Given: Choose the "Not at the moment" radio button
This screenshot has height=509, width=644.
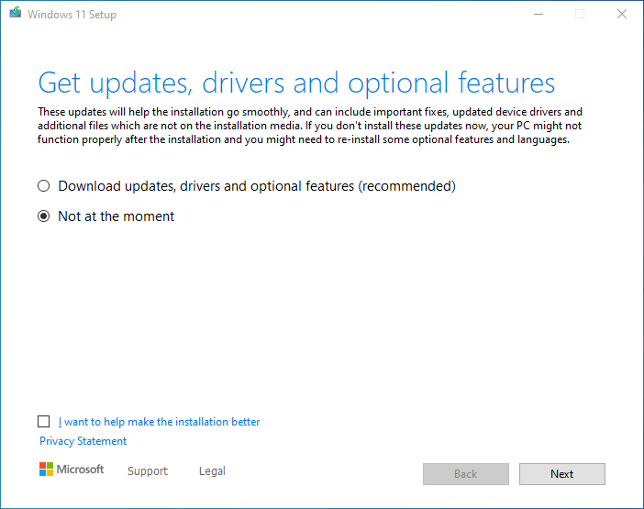Looking at the screenshot, I should click(x=43, y=216).
